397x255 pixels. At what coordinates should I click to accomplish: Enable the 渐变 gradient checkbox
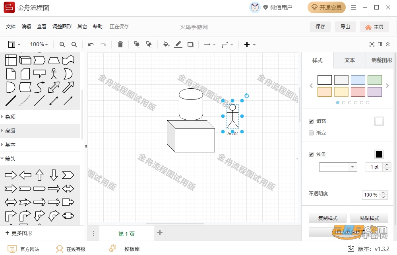tap(311, 133)
